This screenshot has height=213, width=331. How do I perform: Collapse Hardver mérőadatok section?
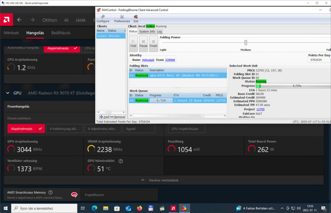pyautogui.click(x=163, y=180)
